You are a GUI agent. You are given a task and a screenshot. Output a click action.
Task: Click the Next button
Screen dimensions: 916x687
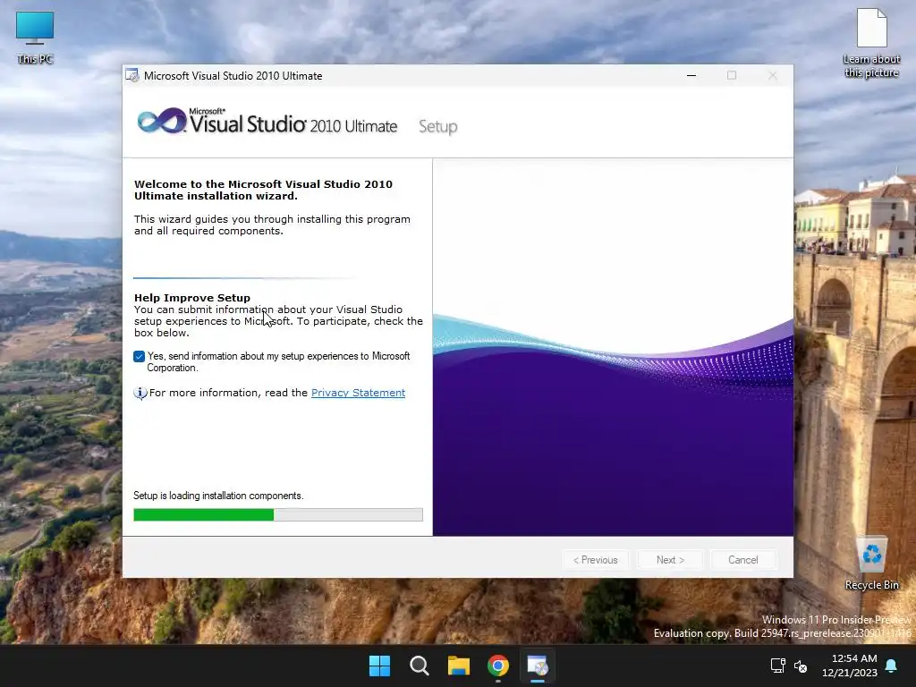click(670, 560)
